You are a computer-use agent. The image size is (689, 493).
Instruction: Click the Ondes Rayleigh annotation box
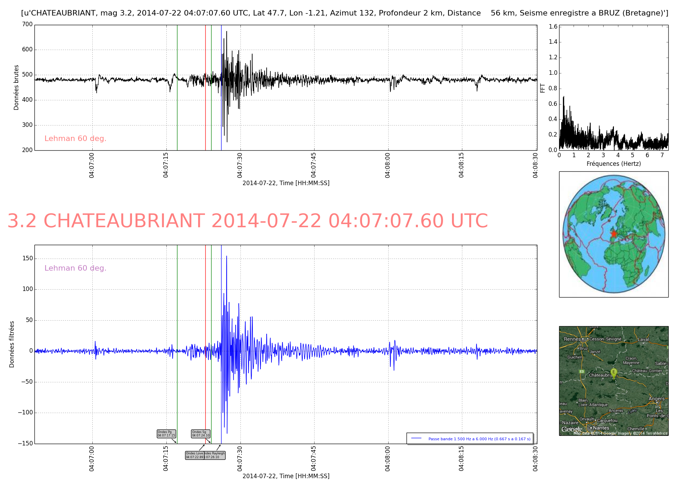coord(215,455)
